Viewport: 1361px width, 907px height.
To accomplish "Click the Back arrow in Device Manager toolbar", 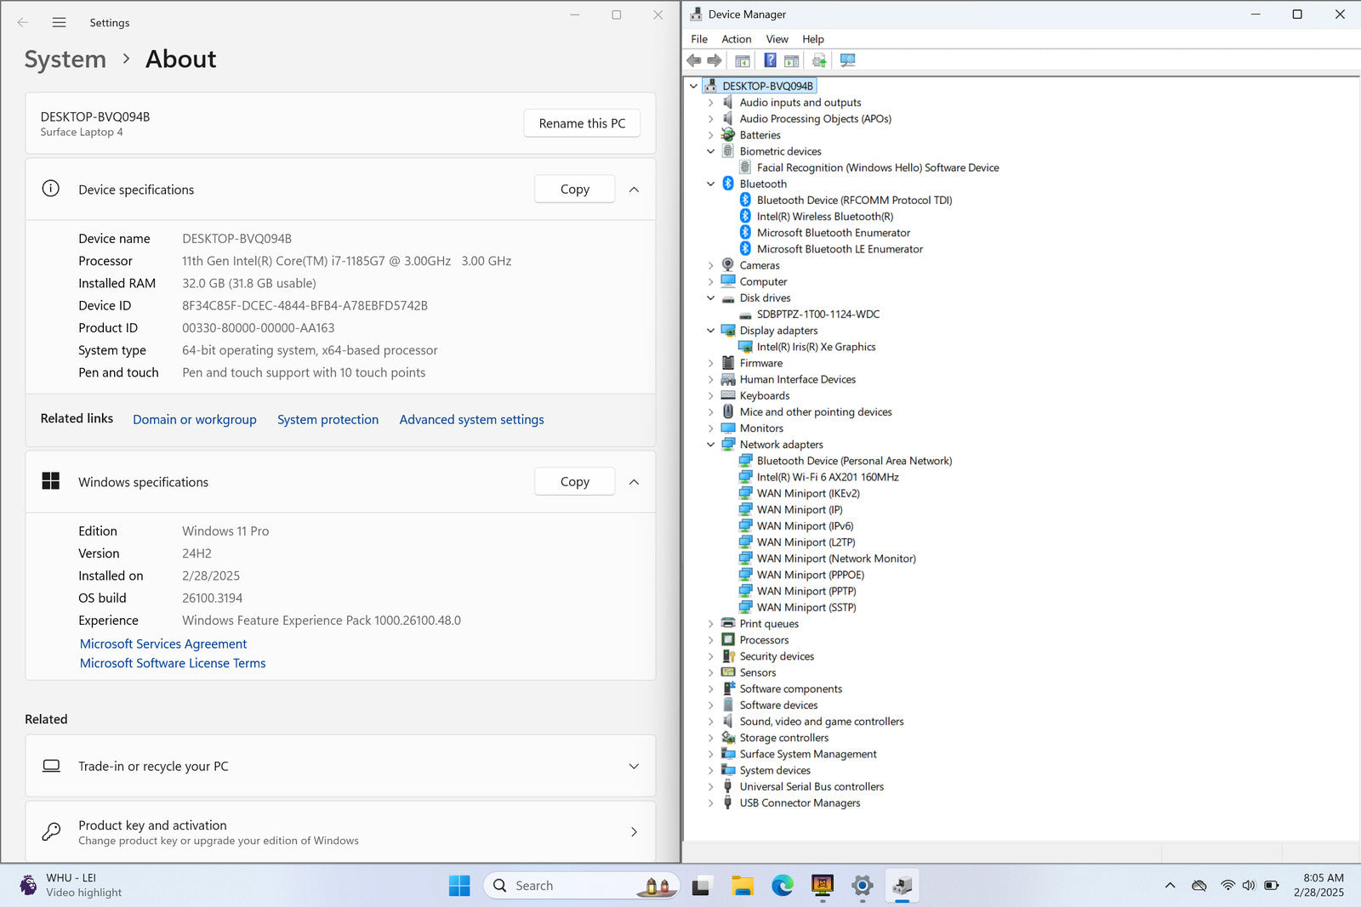I will [x=694, y=60].
